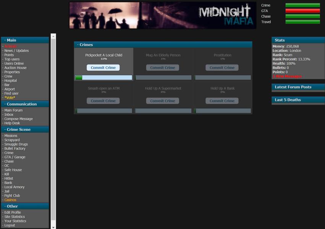Open the 1 New Message alert
This screenshot has width=325, height=229.
(x=287, y=76)
